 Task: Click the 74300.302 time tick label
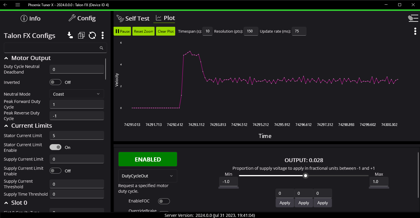pyautogui.click(x=389, y=124)
